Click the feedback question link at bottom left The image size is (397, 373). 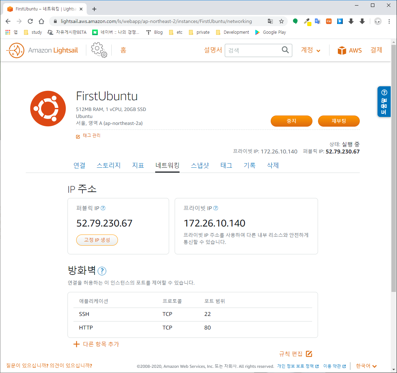click(49, 366)
